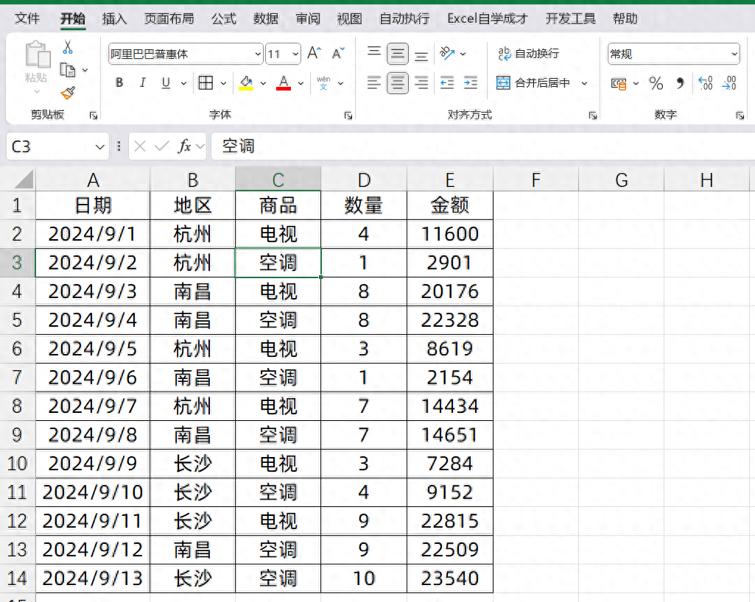The height and width of the screenshot is (602, 755).
Task: Open the 文件 menu tab
Action: point(27,19)
